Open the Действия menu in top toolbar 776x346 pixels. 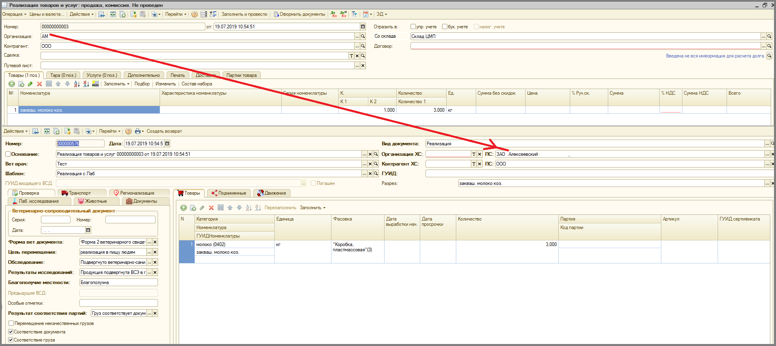(x=81, y=14)
